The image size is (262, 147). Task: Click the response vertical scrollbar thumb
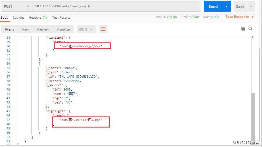click(253, 116)
